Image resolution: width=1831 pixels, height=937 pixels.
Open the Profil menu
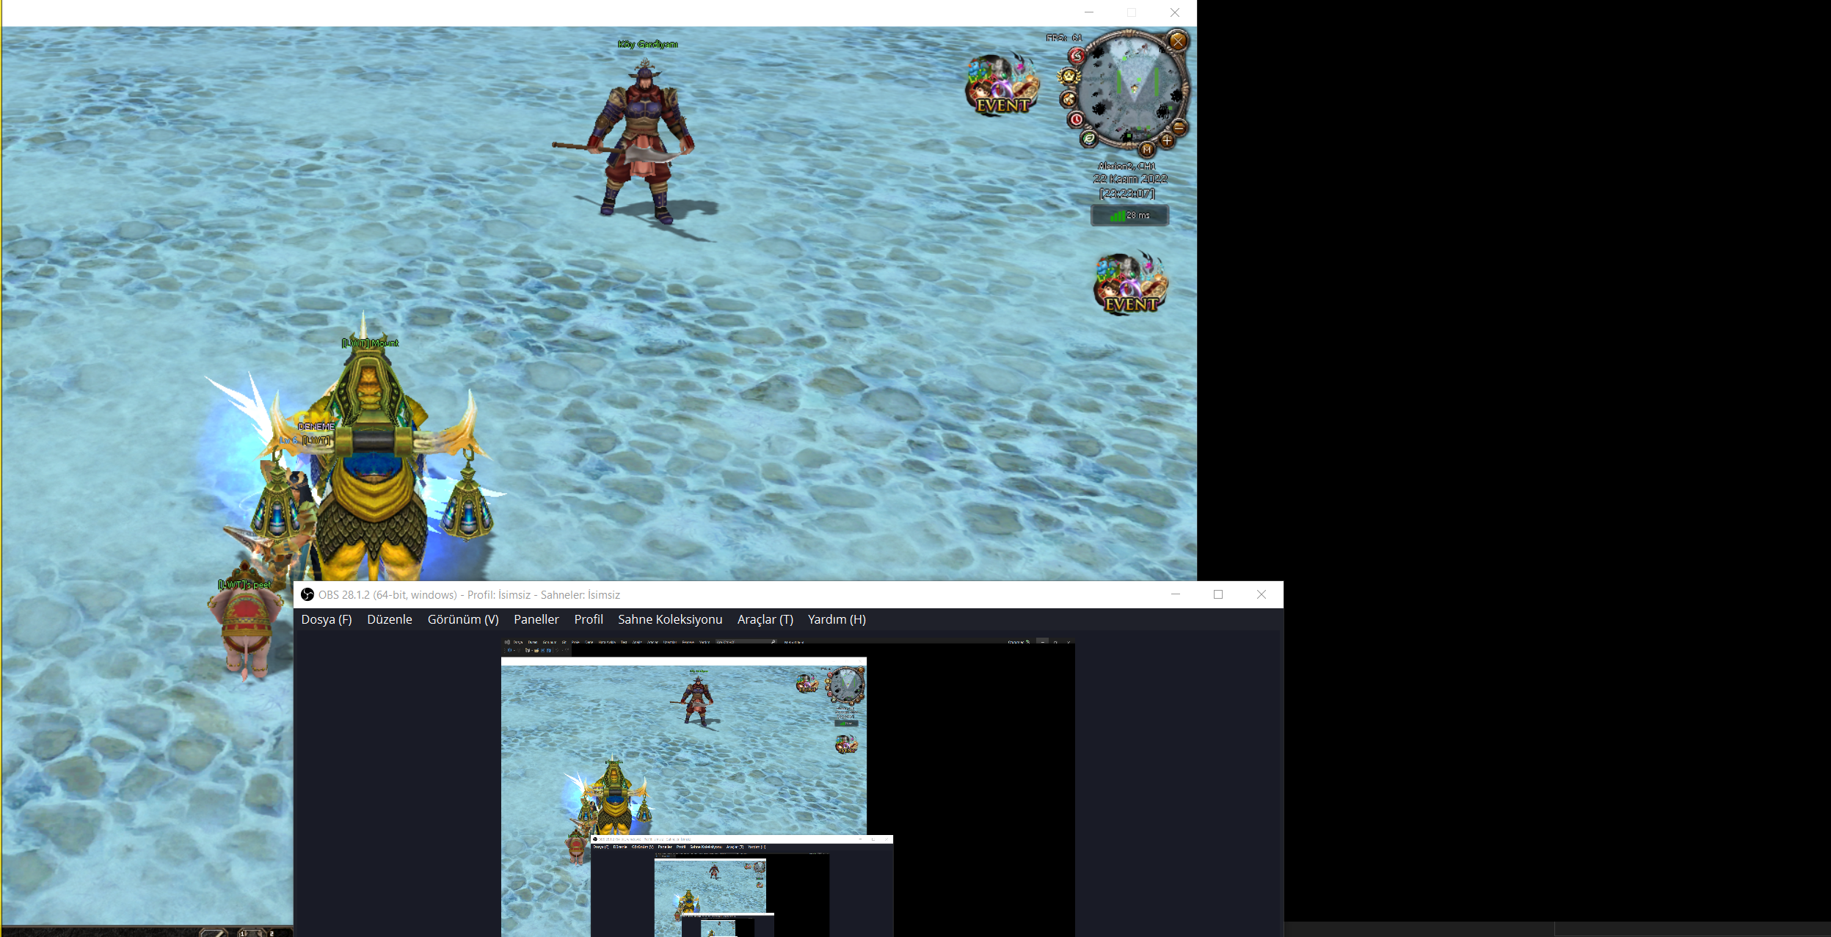click(589, 619)
